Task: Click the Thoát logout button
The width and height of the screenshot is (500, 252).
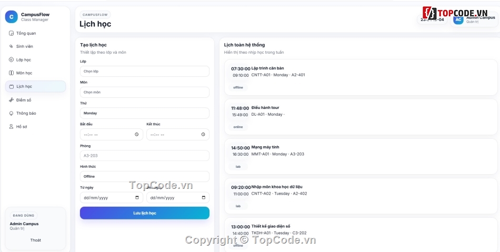Action: [35, 240]
